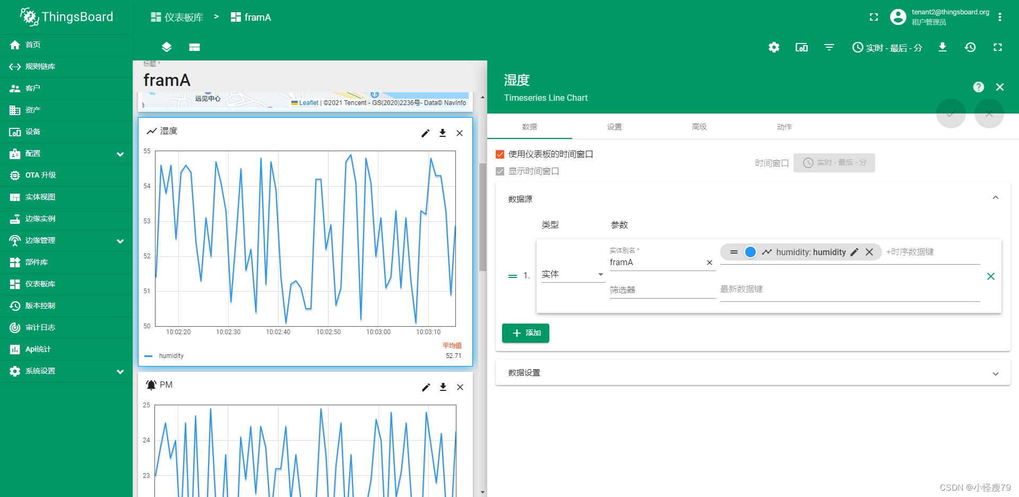Click the 实体视图 sidebar icon

click(x=15, y=197)
